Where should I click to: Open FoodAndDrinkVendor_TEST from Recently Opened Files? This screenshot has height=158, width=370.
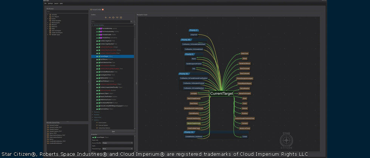[57, 141]
